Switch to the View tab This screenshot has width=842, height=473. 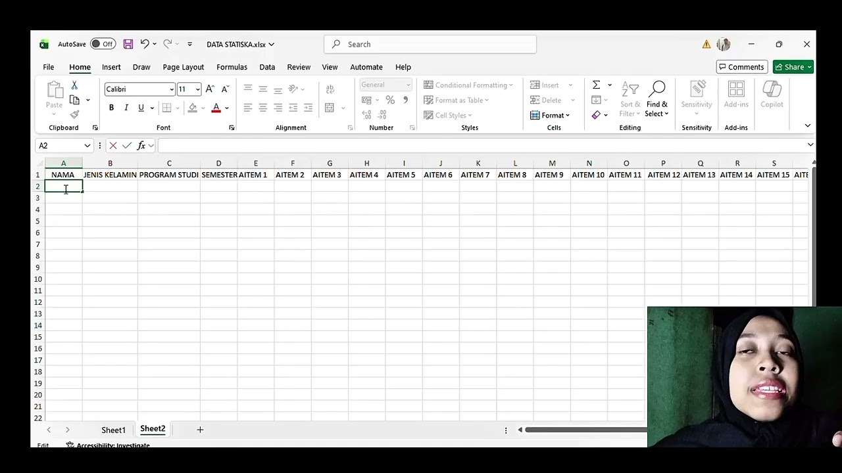(x=330, y=67)
